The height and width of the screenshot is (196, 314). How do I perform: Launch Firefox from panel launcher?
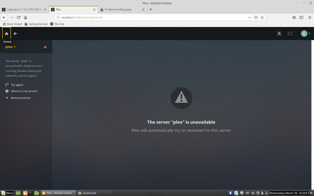coord(25,193)
